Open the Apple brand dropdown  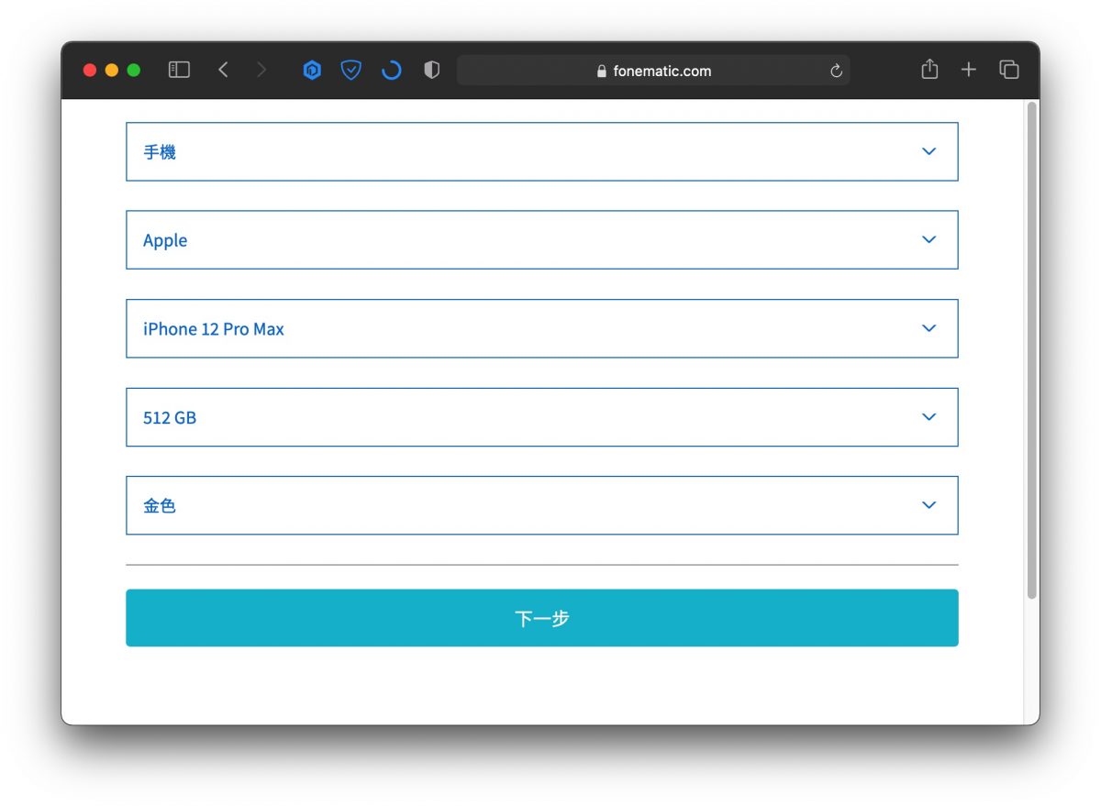point(542,240)
